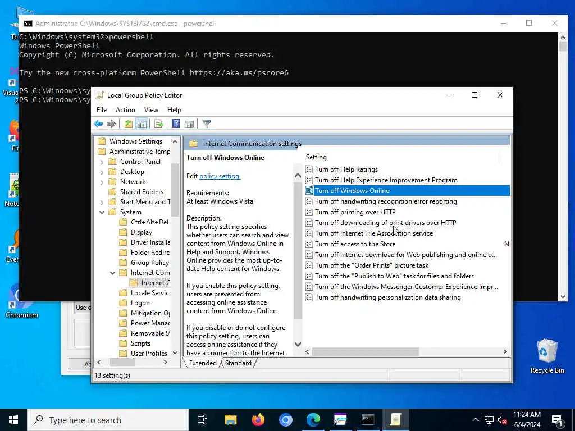Open the Recycle Bin desktop icon
Viewport: 575px width, 431px height.
tap(547, 355)
